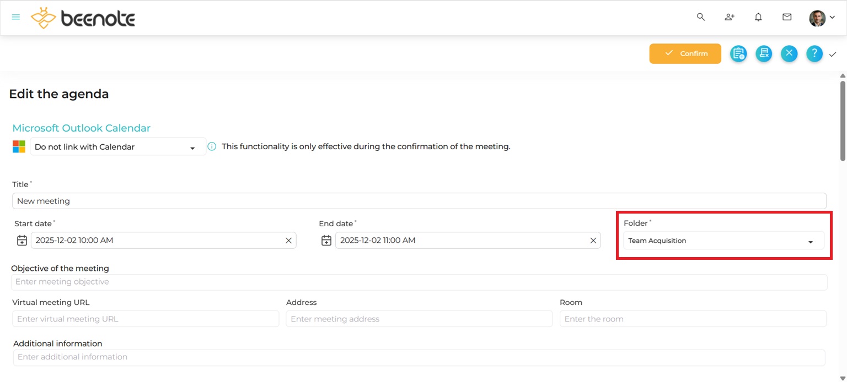Clear the end date value
Viewport: 847px width, 382px height.
click(593, 241)
